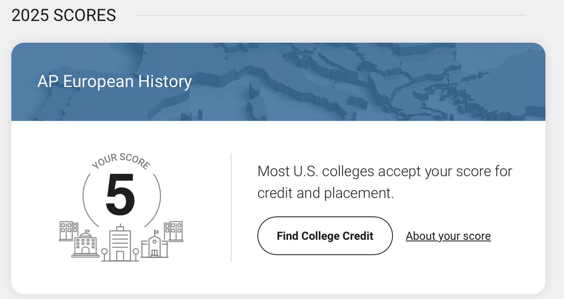Click the right street lamp icon
The image size is (564, 299).
[x=136, y=255]
